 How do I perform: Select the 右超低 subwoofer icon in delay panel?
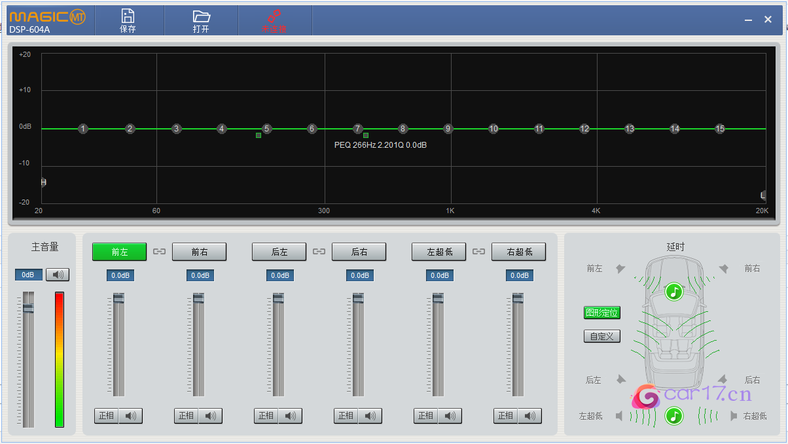[734, 415]
